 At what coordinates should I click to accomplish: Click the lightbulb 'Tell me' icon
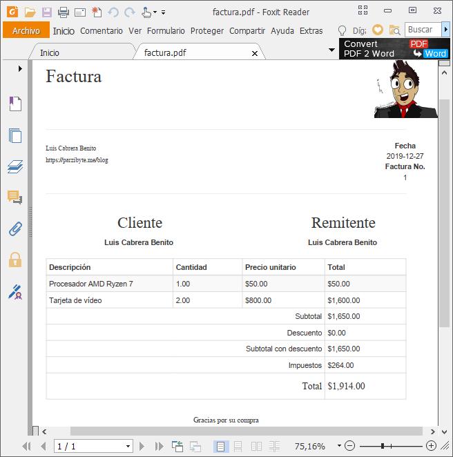point(342,30)
